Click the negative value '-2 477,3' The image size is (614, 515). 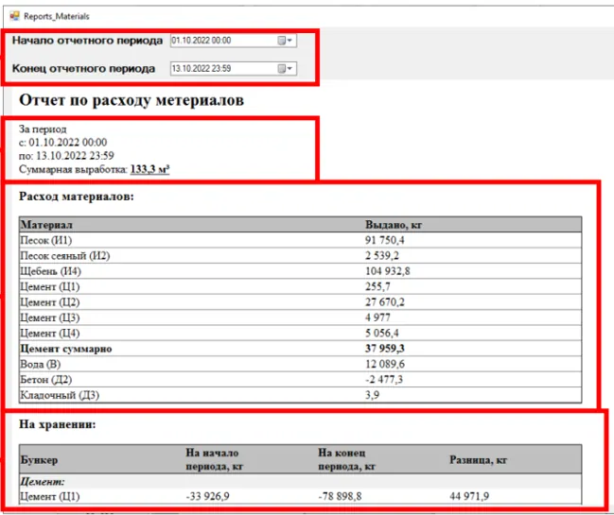point(383,379)
